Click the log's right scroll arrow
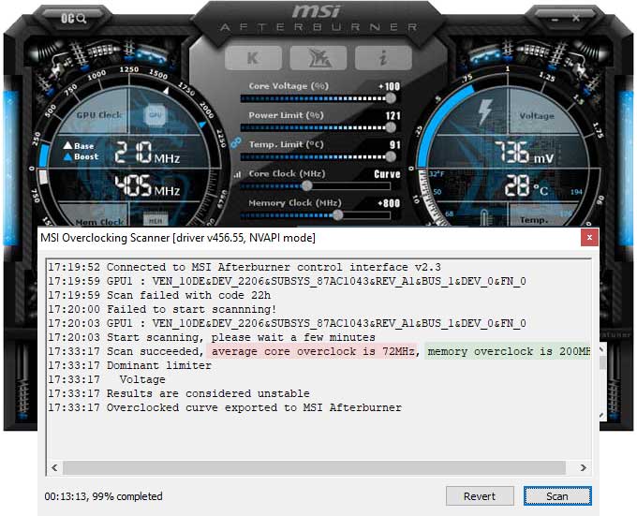This screenshot has width=637, height=516. tap(584, 467)
